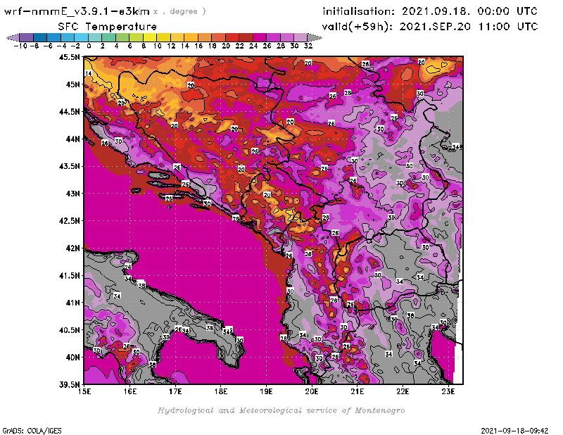Click the 44.5N latitude label
Screen dimensions: 563x435
(70, 112)
